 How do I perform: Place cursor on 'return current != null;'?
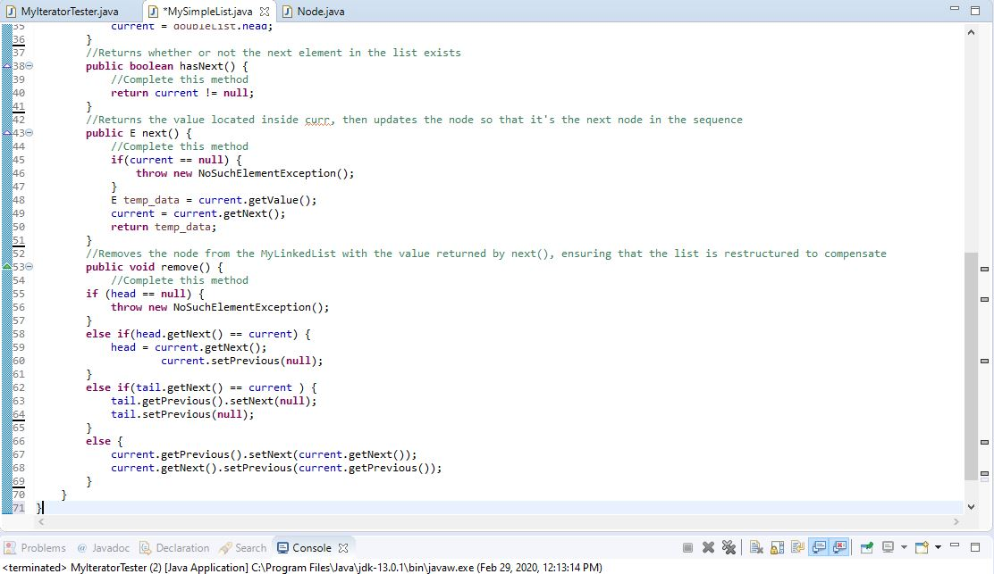click(182, 93)
